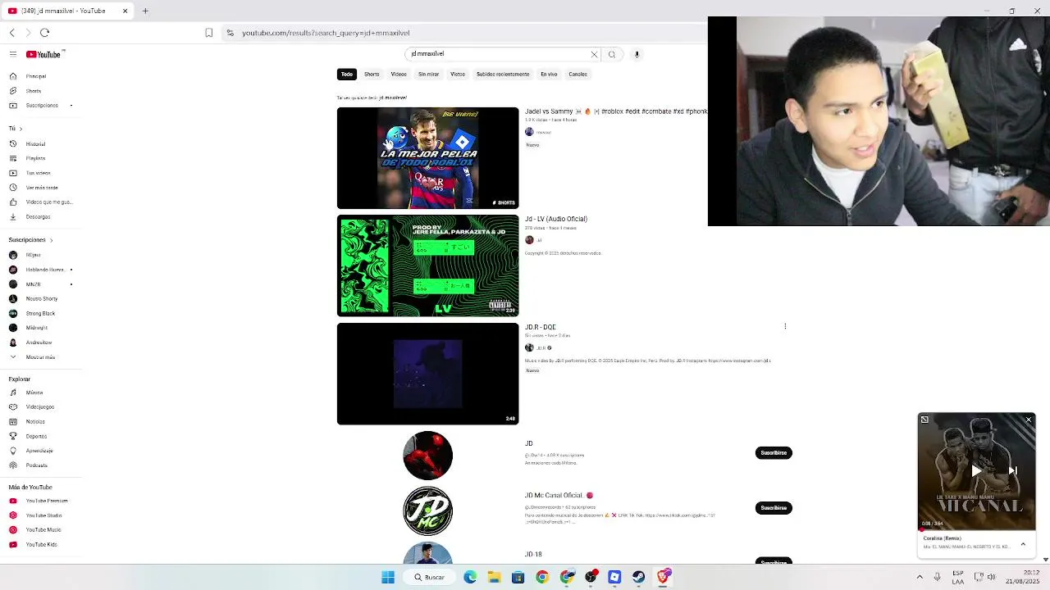Subscribe to JD Mc Canal Oficial
Image resolution: width=1050 pixels, height=590 pixels.
774,508
